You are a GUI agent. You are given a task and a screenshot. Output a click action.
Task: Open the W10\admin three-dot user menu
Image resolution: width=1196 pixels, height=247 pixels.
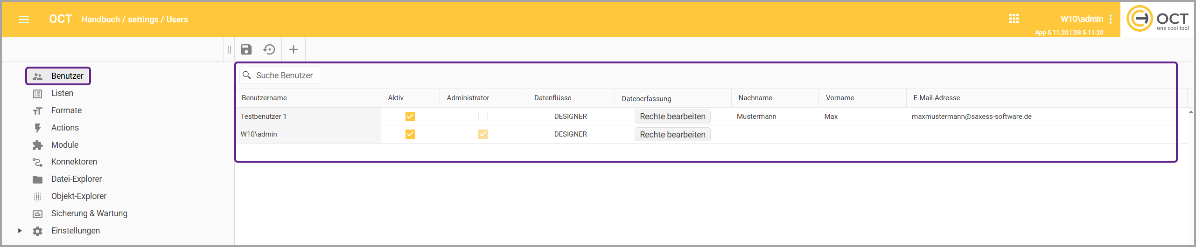coord(1111,19)
